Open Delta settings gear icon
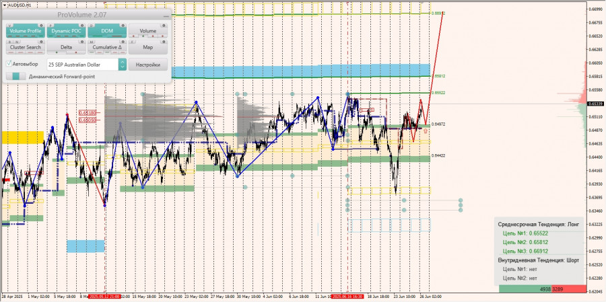 [x=82, y=42]
